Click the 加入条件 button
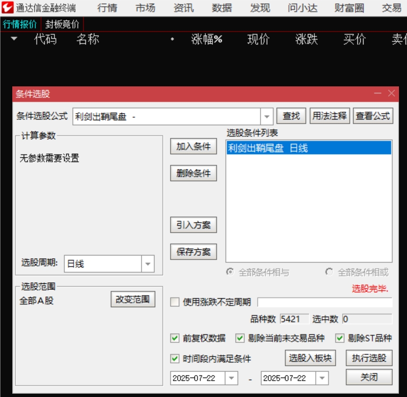Viewport: 407px width, 397px height. [194, 146]
